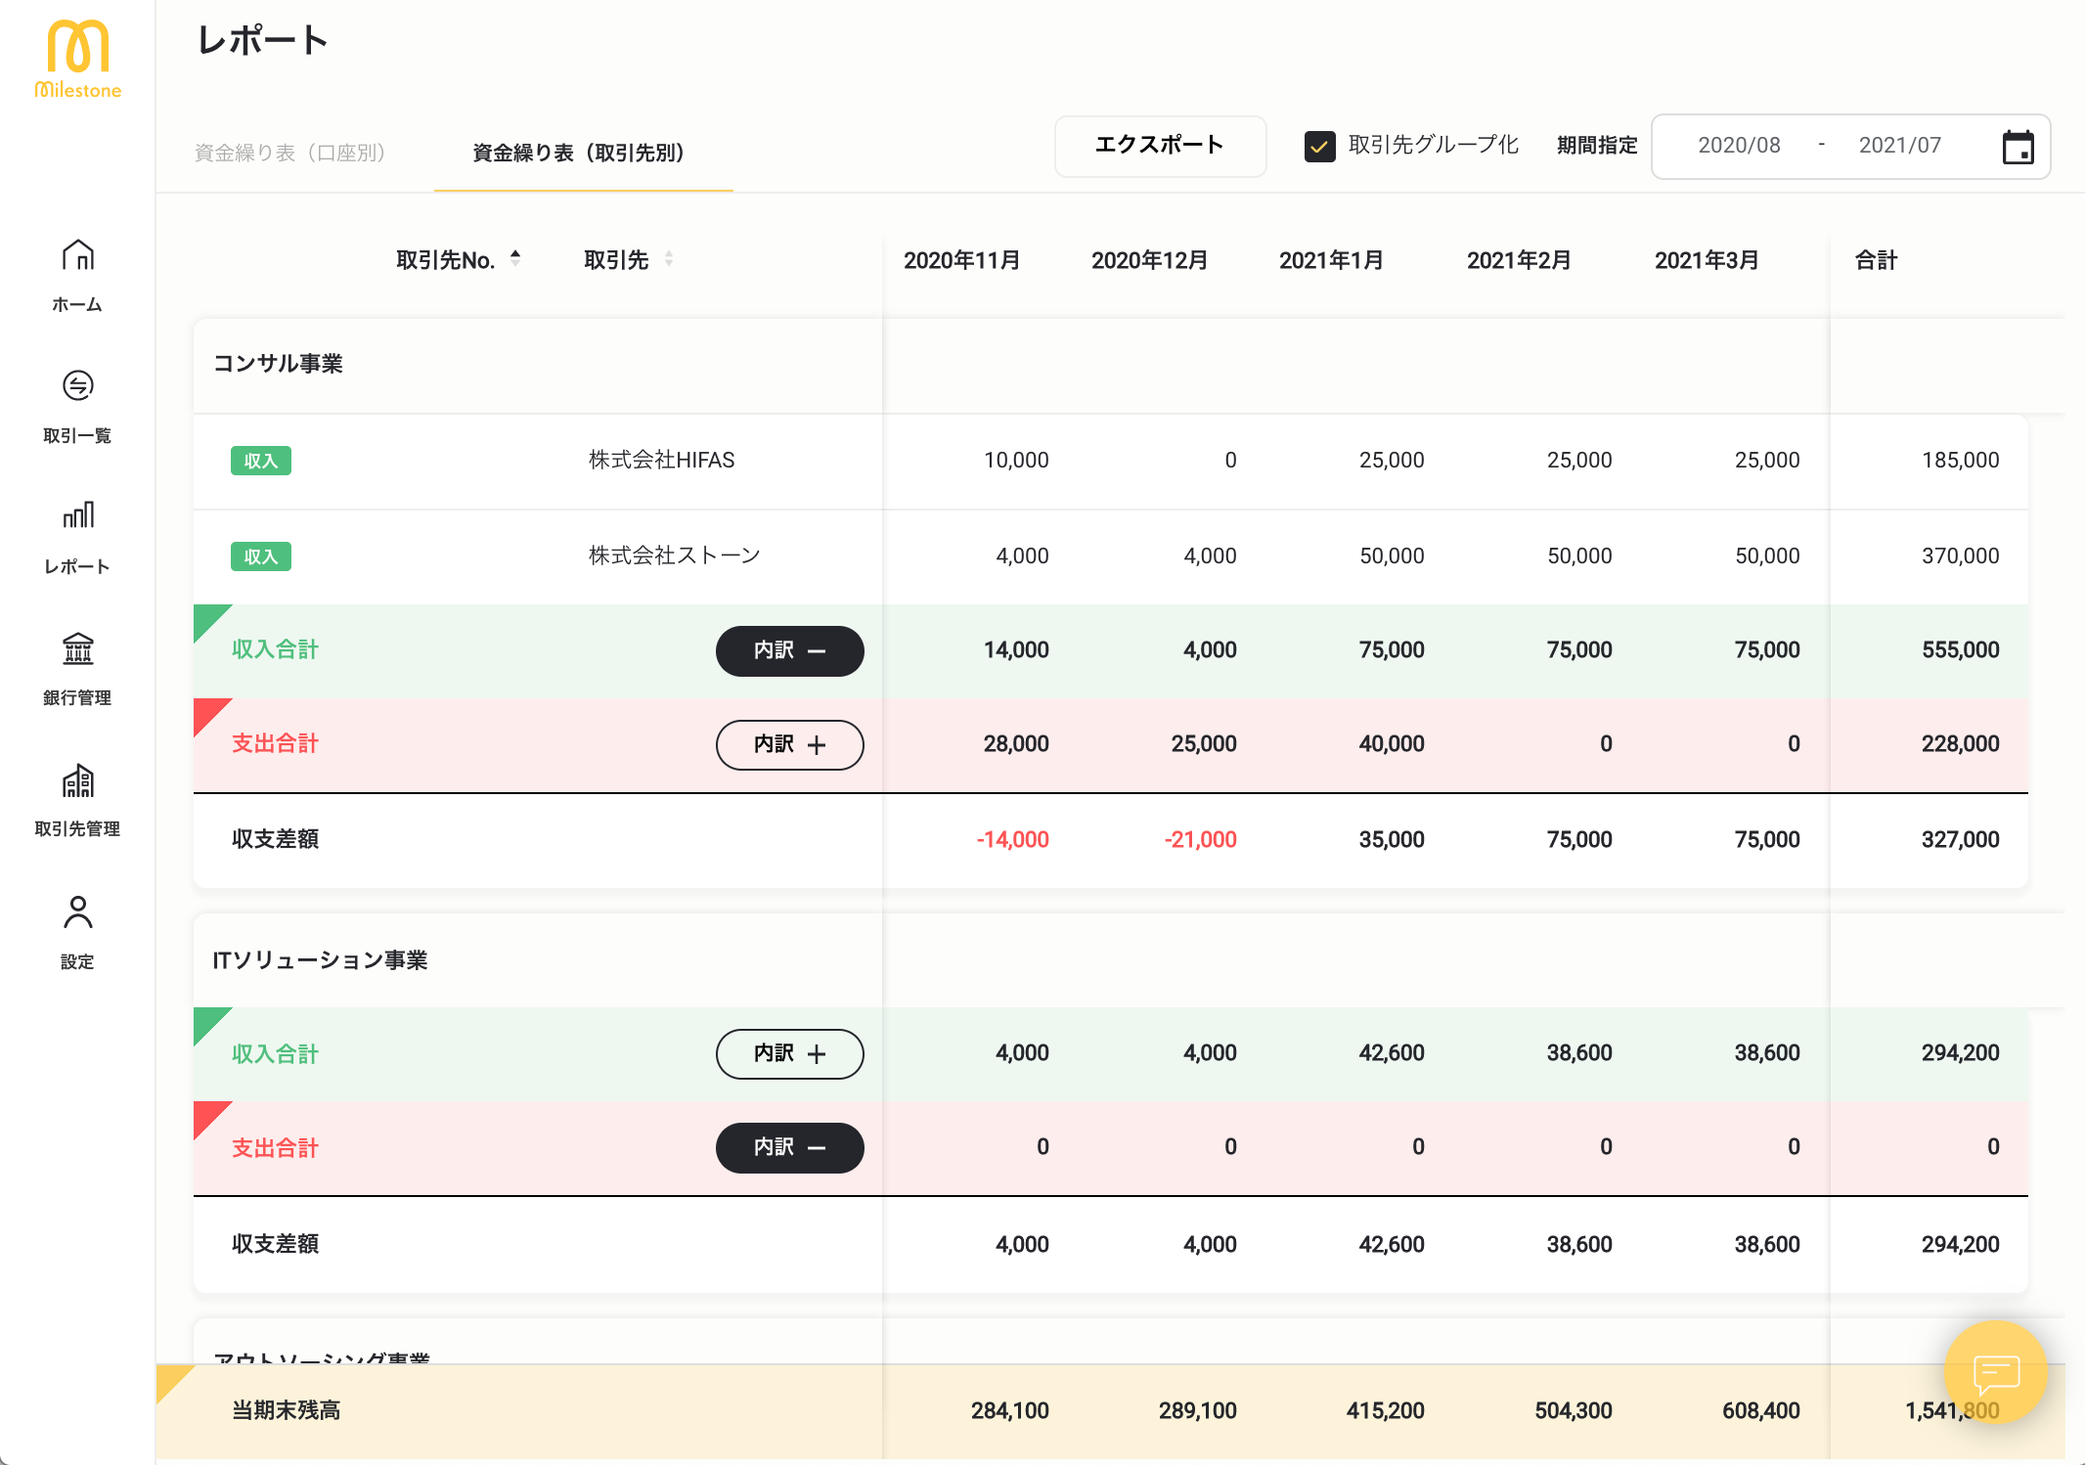Click 支出合計 2021年1月 value 40,000
Screen dimensions: 2085x1465
click(x=1391, y=743)
